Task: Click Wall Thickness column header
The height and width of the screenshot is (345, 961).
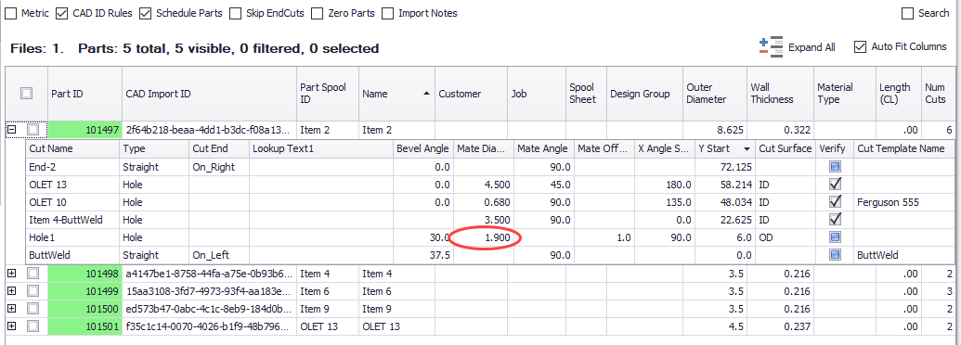Action: tap(780, 94)
